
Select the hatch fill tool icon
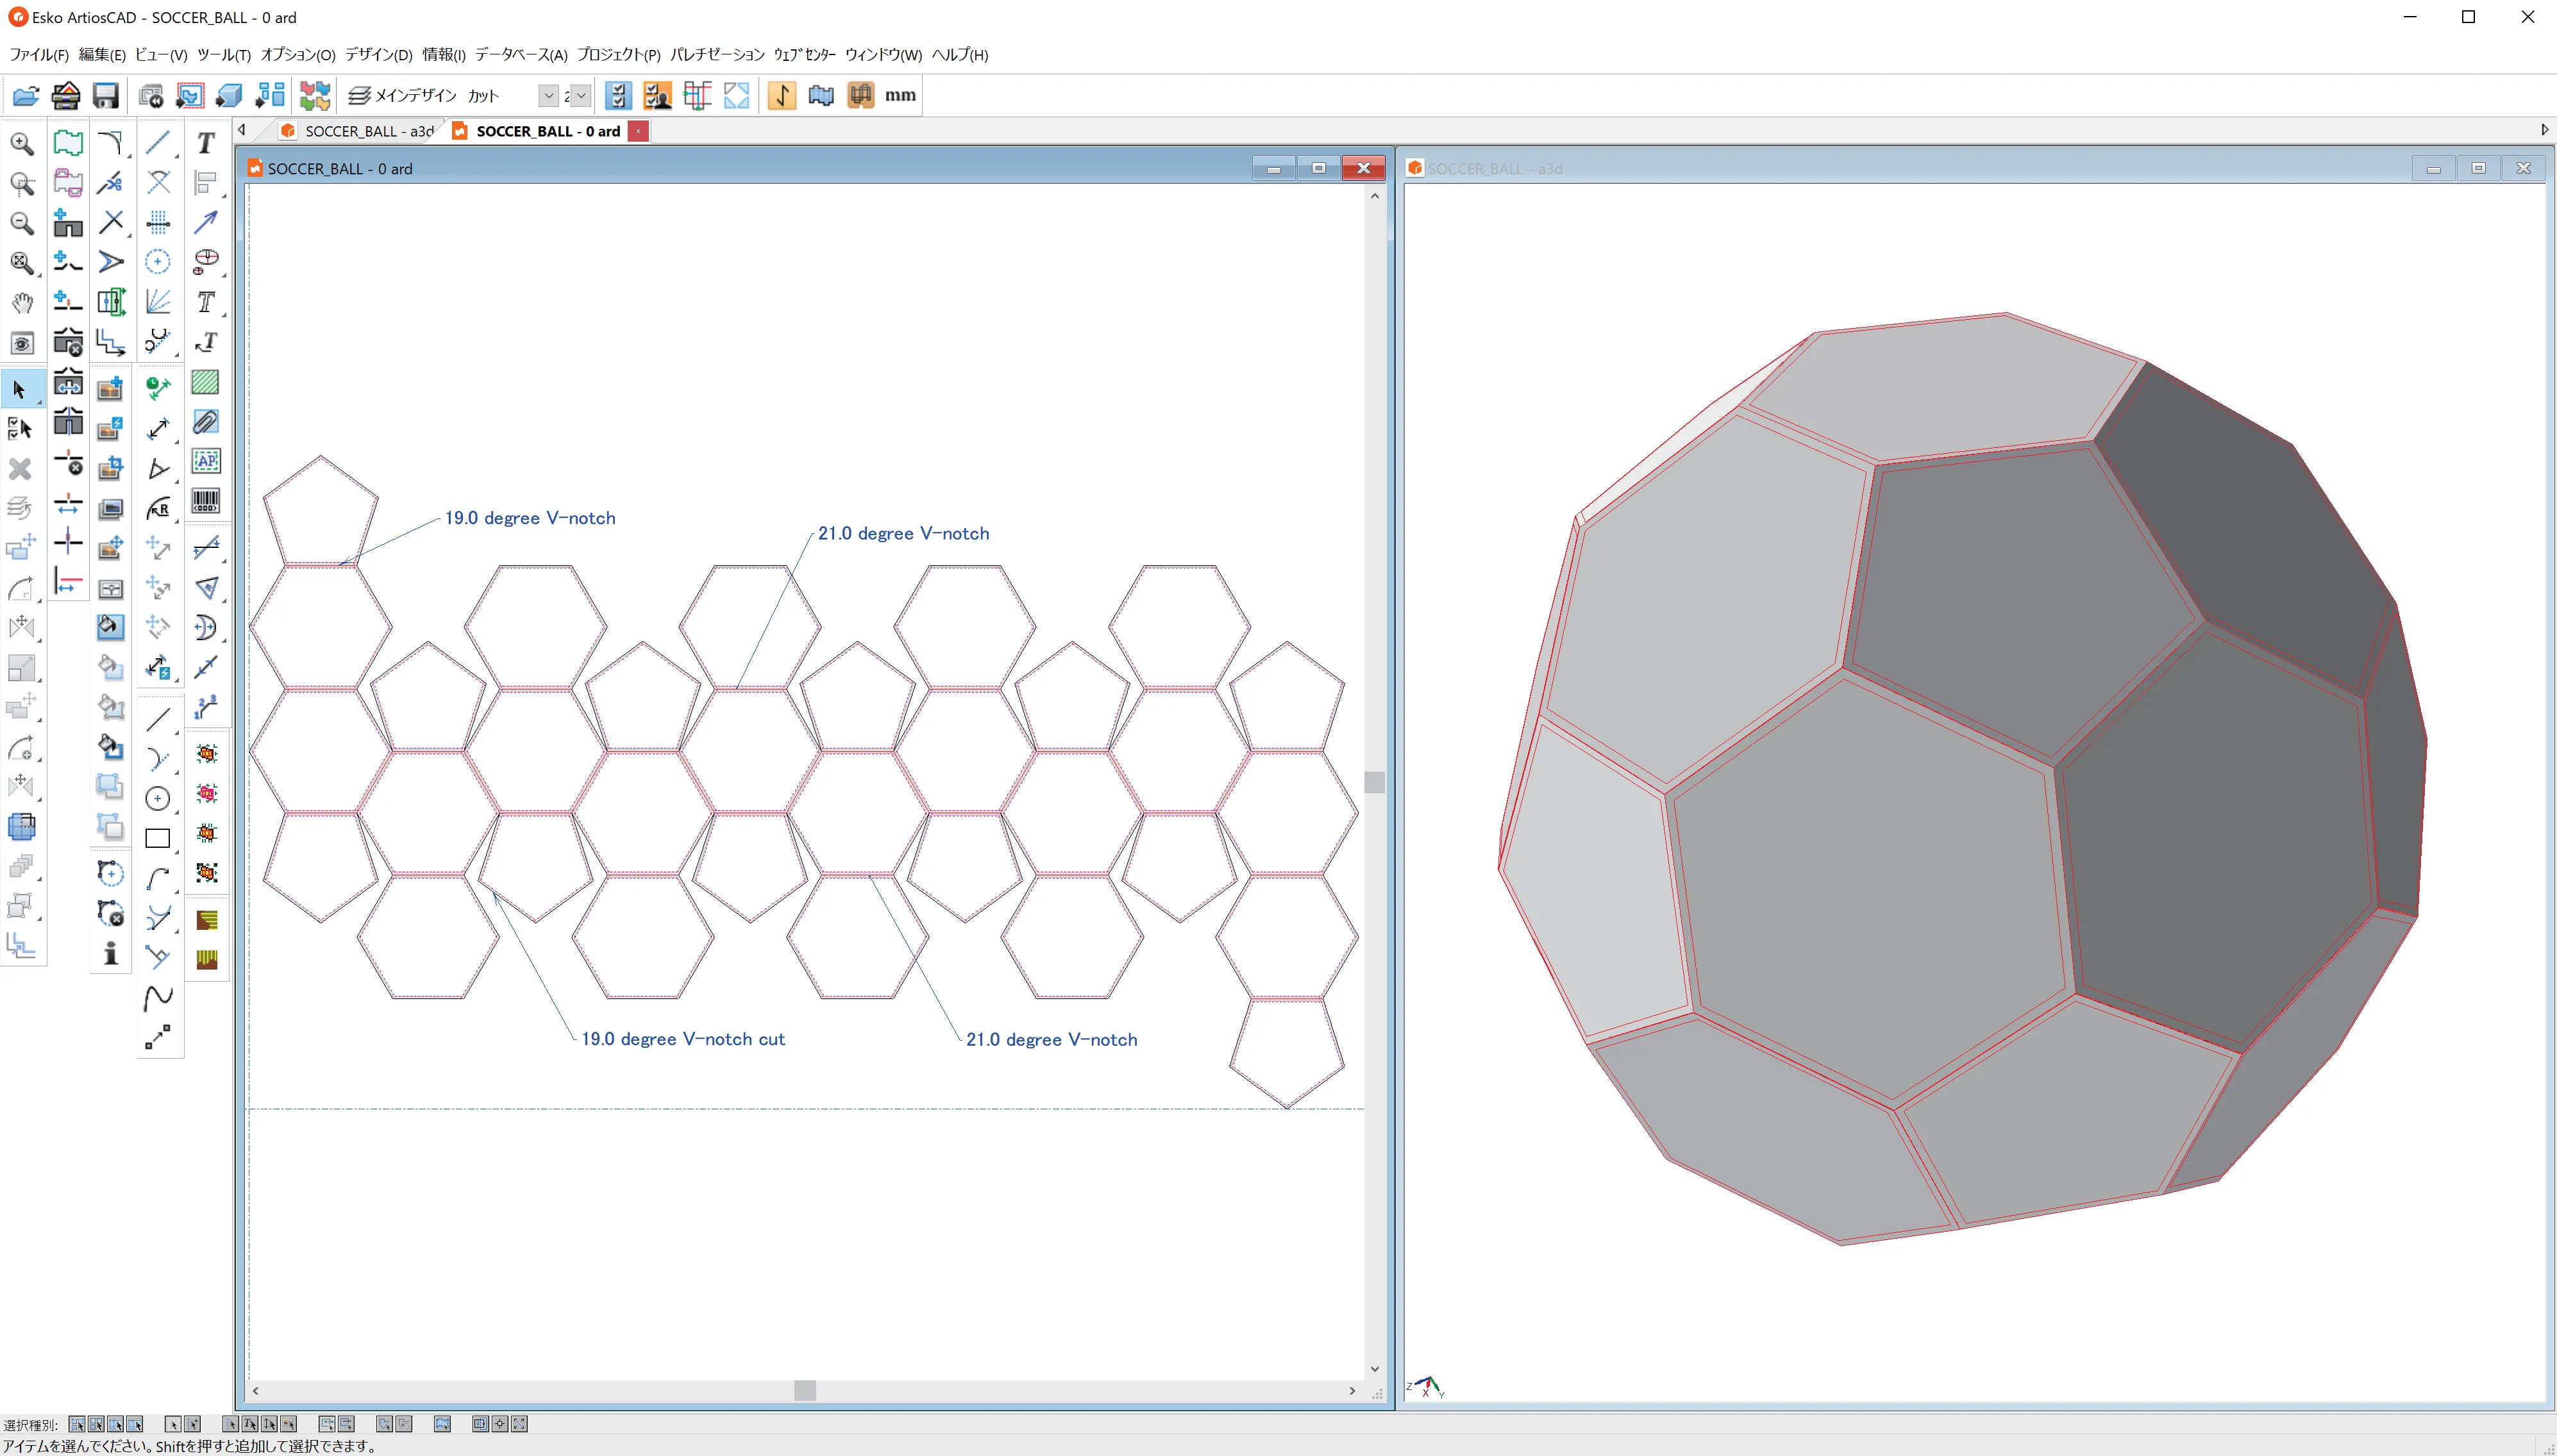[x=206, y=382]
